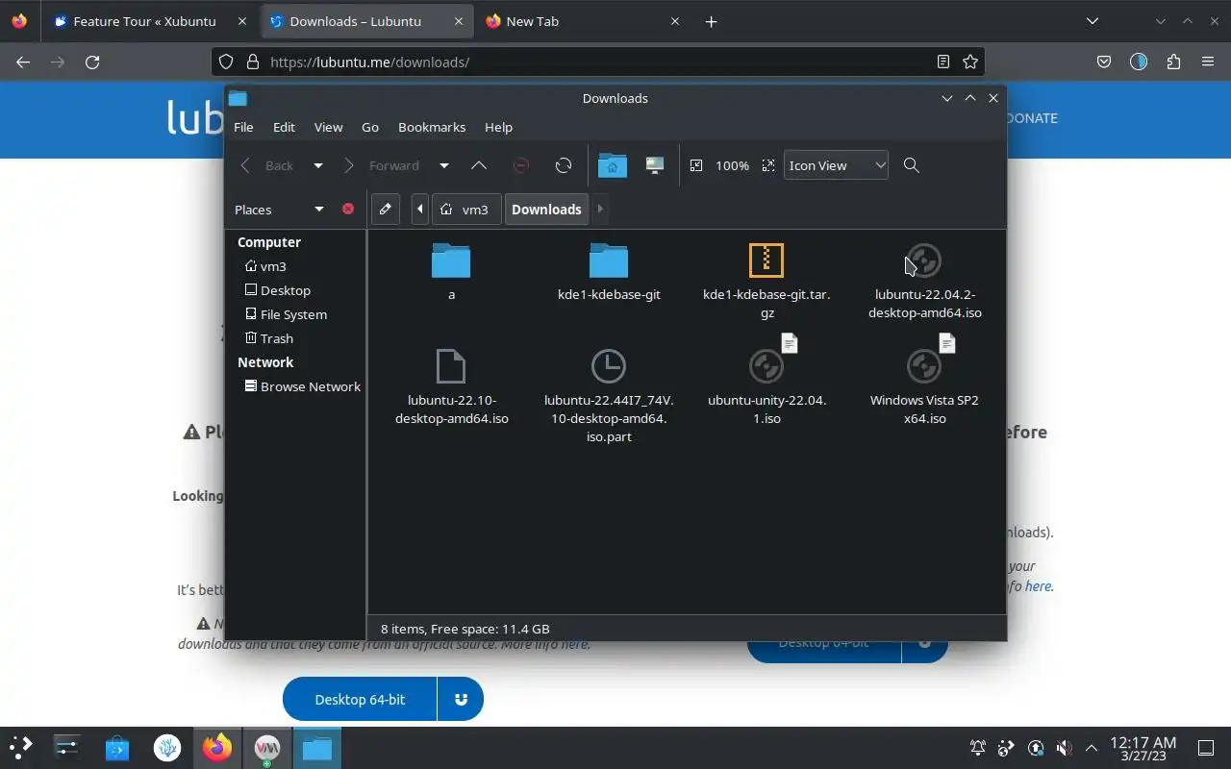Open Computer toolbar icon in file manager
Viewport: 1231px width, 769px height.
pyautogui.click(x=655, y=165)
